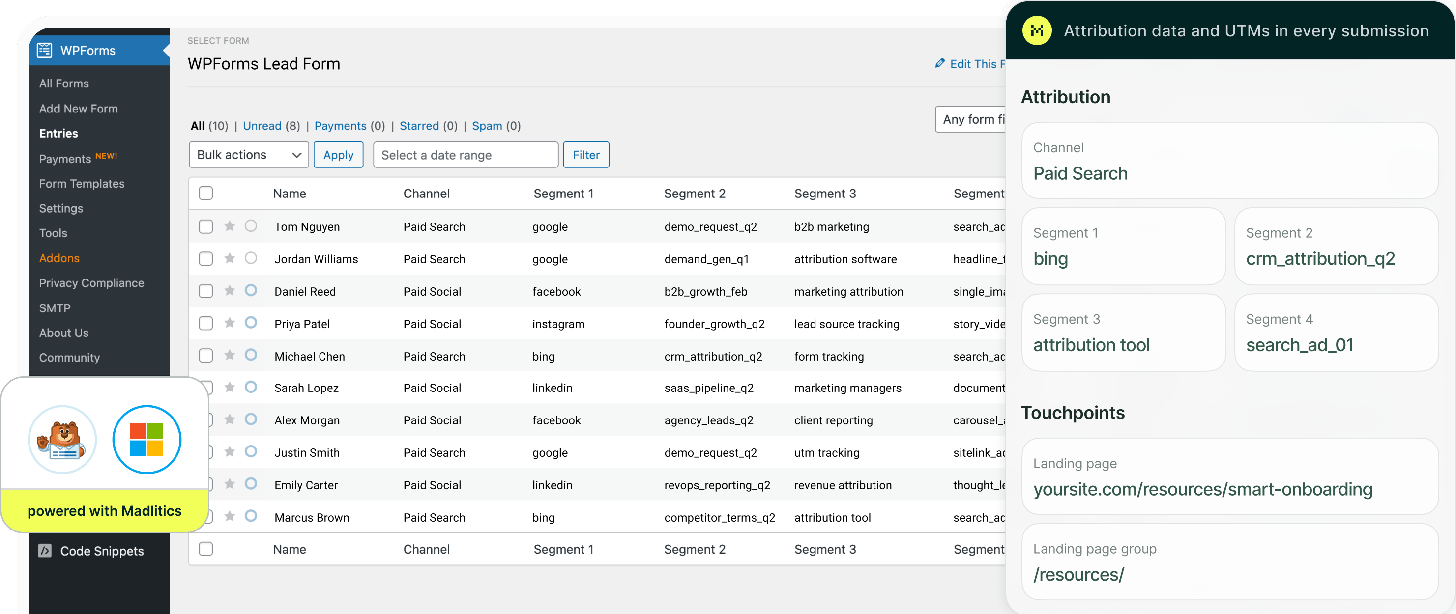
Task: Toggle read status for Jordan Williams
Action: point(251,258)
